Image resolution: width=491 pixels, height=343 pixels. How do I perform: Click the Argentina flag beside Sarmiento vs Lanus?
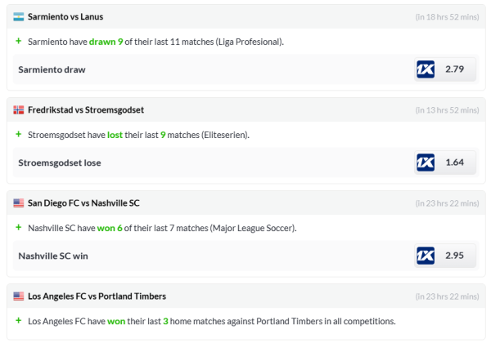coord(18,16)
